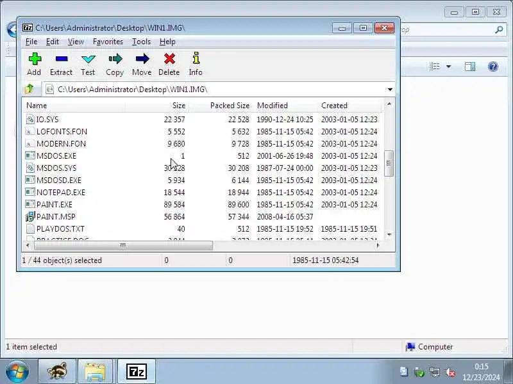
Task: Sort by the Size column header
Action: [x=157, y=106]
